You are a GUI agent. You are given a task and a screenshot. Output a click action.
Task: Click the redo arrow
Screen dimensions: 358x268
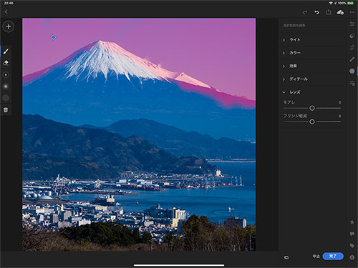tap(305, 12)
